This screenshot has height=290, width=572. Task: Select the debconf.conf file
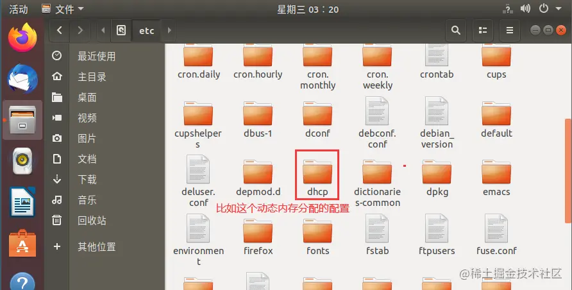click(x=377, y=123)
